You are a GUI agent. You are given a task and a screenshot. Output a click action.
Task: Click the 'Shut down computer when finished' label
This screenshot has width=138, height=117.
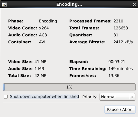click(44, 97)
